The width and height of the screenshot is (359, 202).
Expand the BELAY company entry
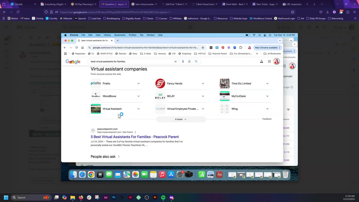click(203, 96)
